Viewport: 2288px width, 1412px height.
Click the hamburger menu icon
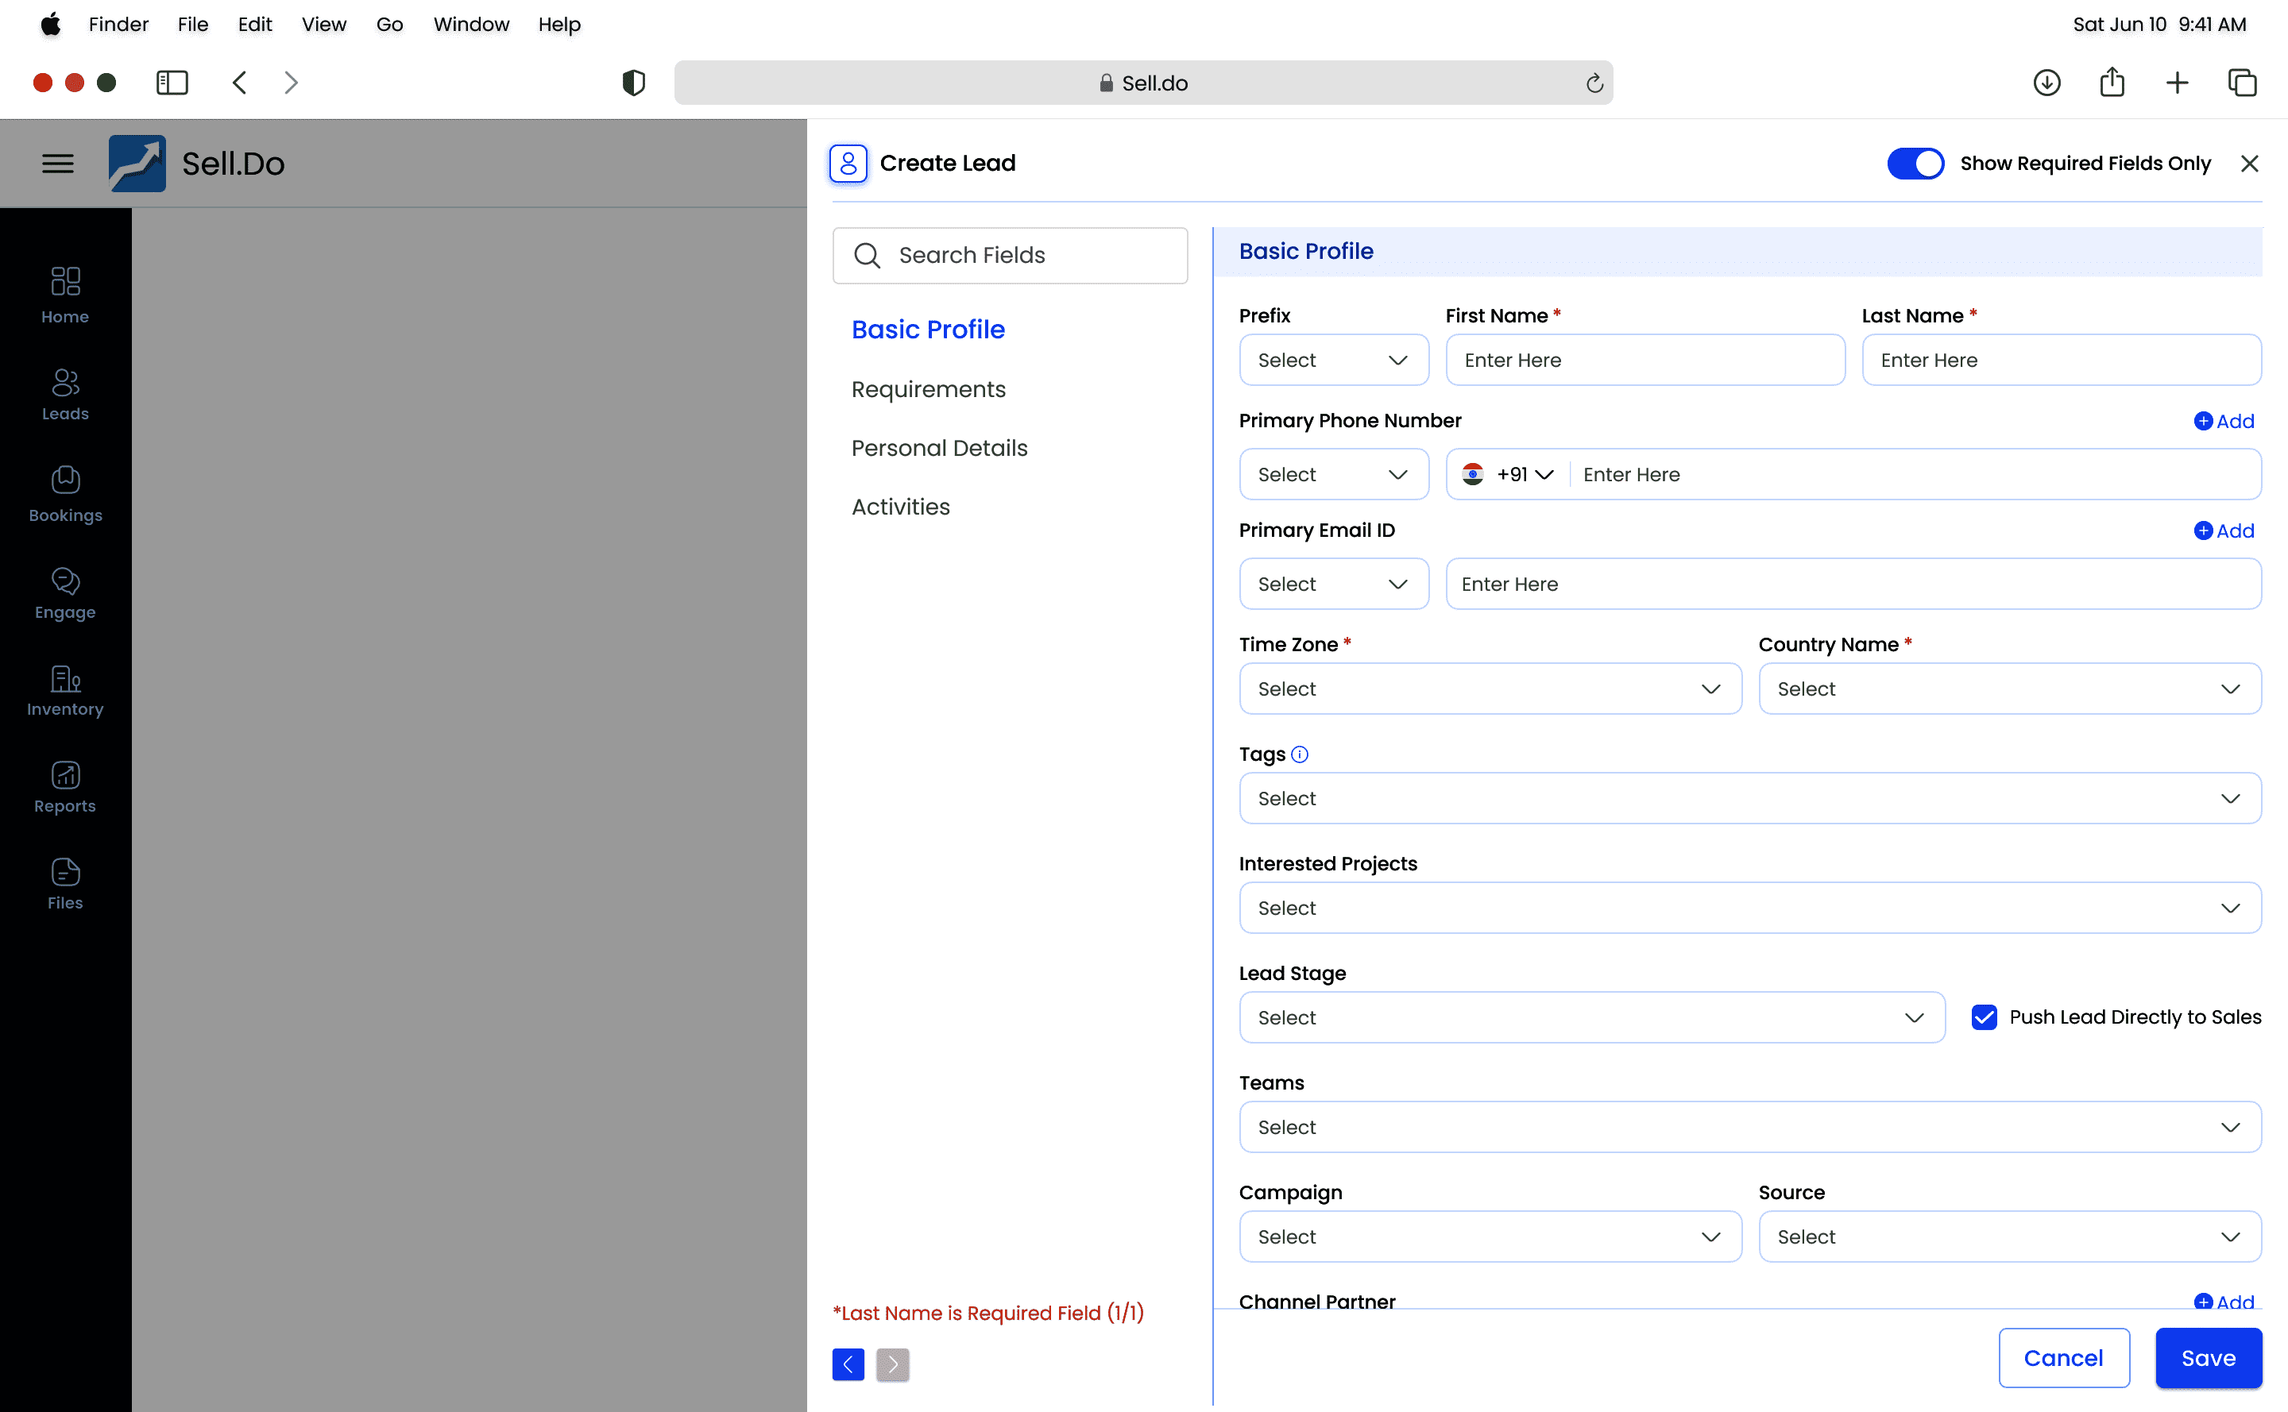(x=58, y=164)
